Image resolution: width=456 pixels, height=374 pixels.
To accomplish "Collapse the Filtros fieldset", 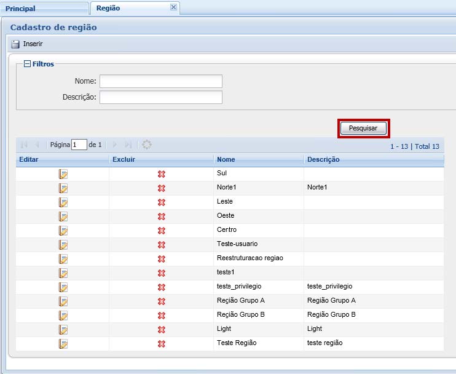I will (x=27, y=64).
